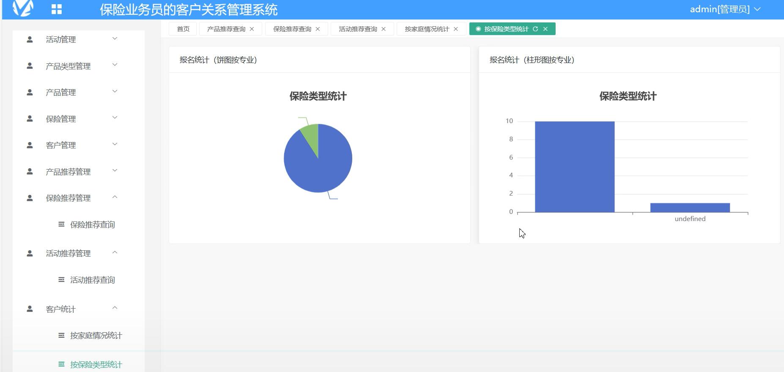Click 保险类型统计 title above bar chart
Viewport: 784px width, 372px height.
pyautogui.click(x=628, y=96)
